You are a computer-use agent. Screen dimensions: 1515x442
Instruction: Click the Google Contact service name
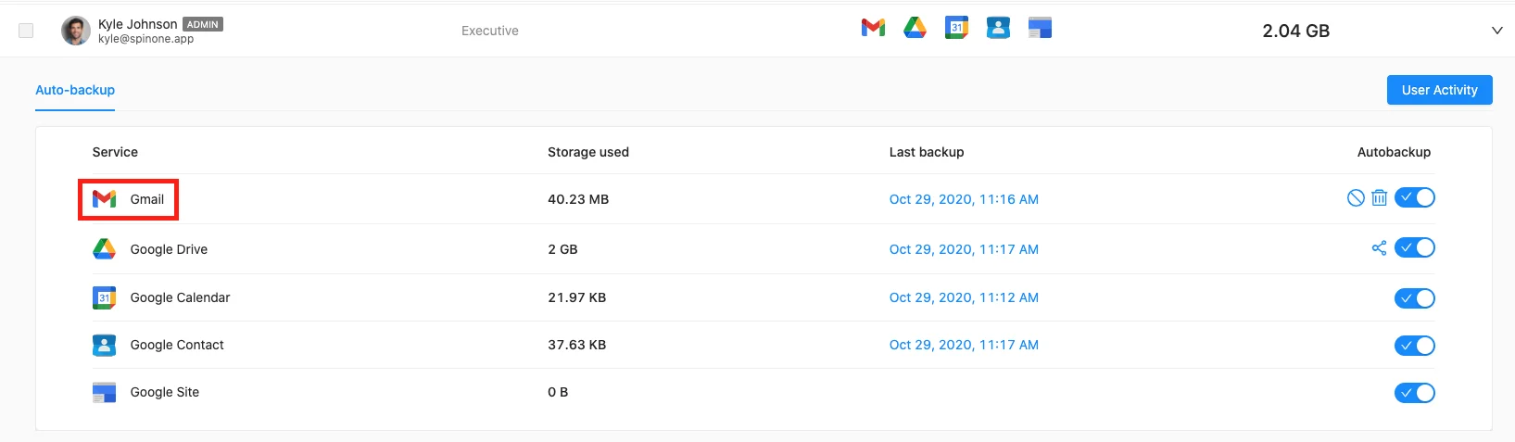[177, 345]
